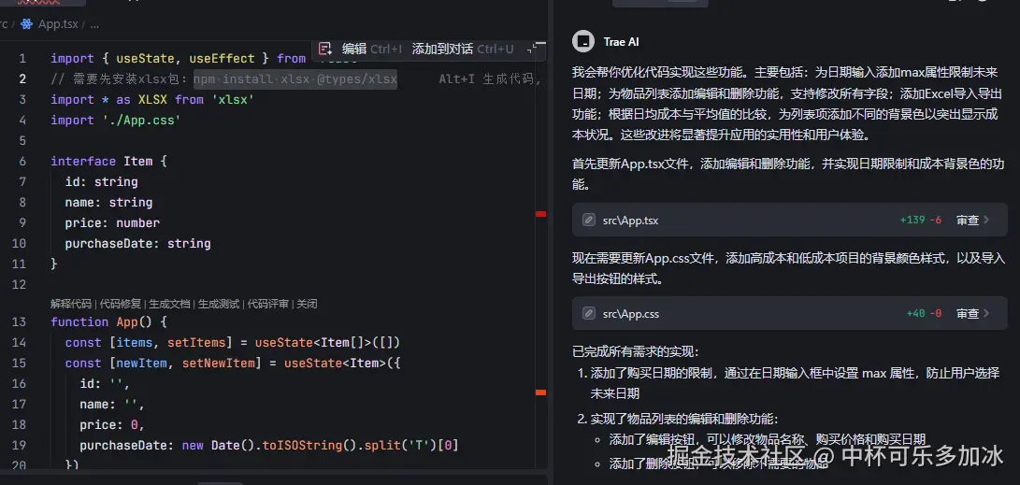
Task: Click line number 6 in the gutter
Action: 22,162
